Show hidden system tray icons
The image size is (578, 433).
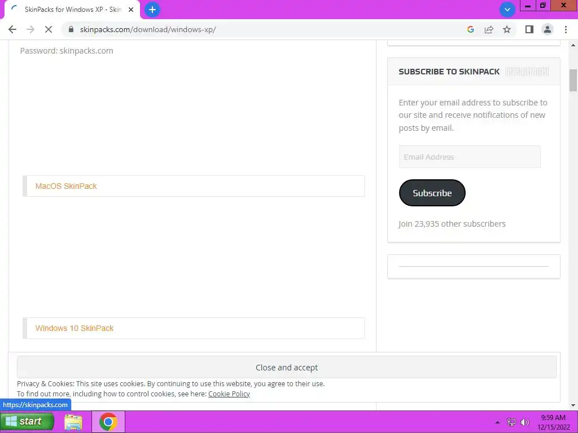click(497, 422)
